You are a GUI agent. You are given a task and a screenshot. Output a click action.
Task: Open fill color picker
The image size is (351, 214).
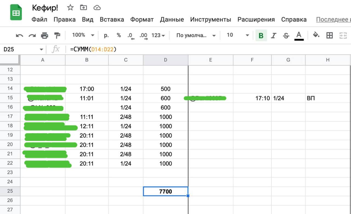316,35
